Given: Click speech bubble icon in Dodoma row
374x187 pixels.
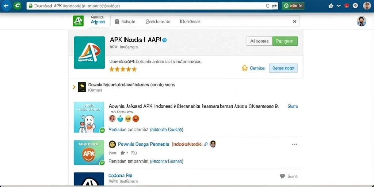Looking at the screenshot, I should [x=282, y=176].
